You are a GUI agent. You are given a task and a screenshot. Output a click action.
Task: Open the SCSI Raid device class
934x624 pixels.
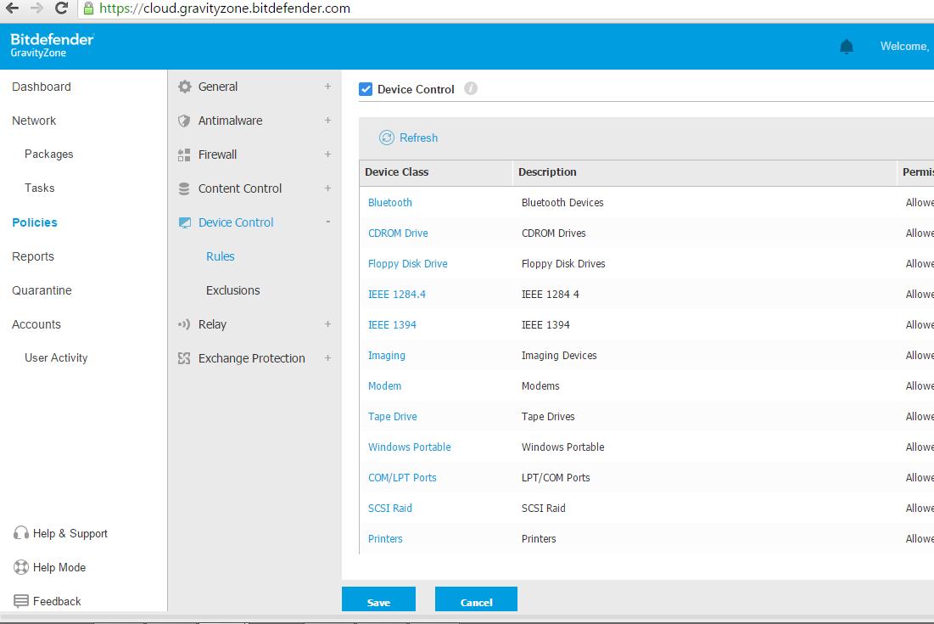[x=390, y=509]
